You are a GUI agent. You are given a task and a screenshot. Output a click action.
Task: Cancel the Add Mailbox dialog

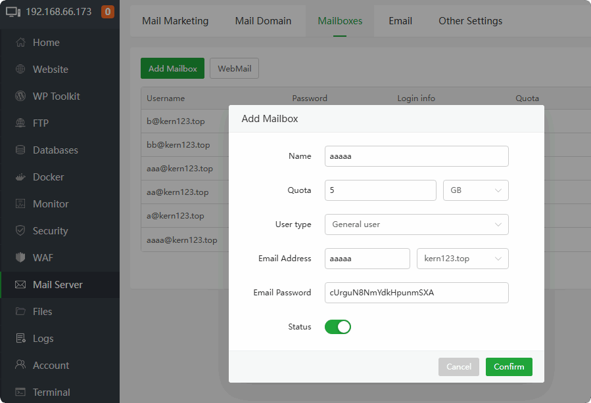tap(459, 367)
